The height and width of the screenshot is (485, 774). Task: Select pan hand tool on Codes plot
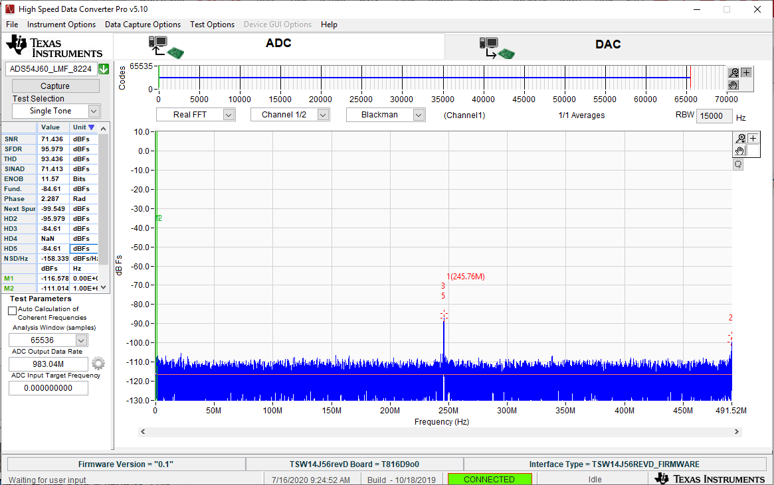(x=734, y=85)
